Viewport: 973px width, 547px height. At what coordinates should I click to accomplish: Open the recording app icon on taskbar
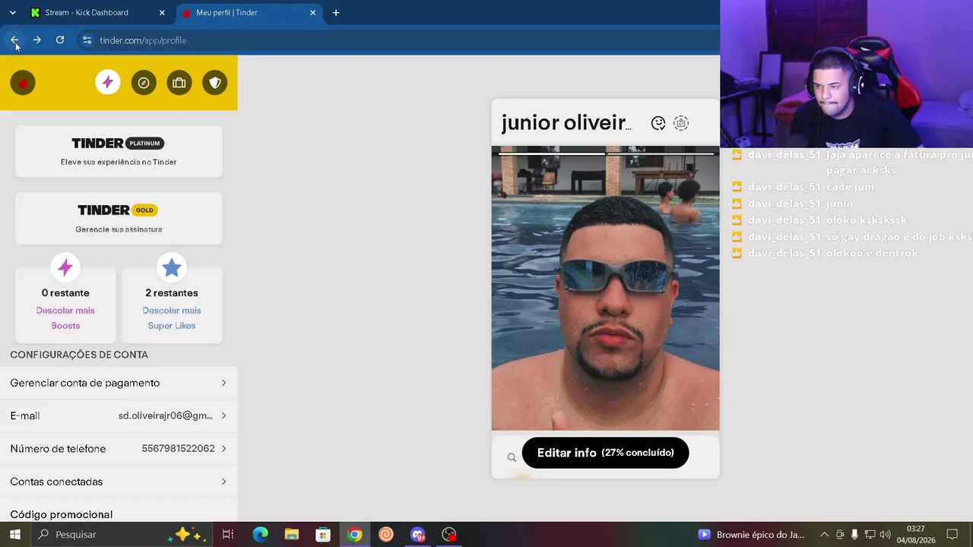pos(449,535)
